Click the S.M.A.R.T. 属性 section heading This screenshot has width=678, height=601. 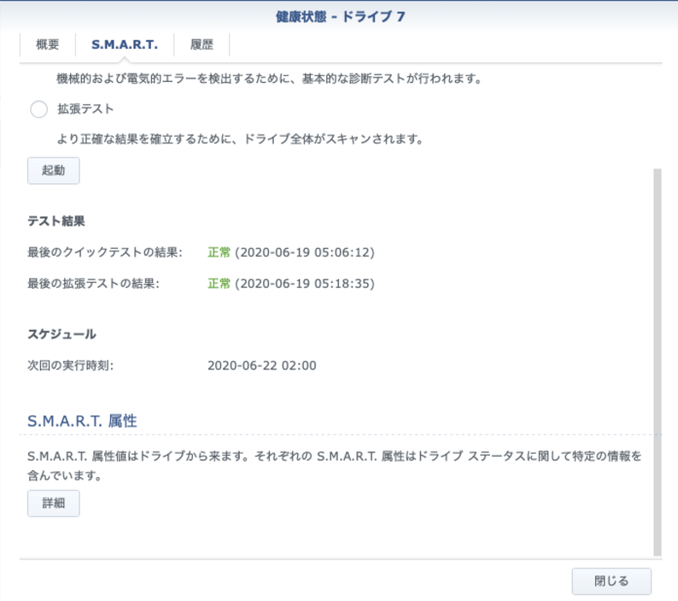point(82,421)
